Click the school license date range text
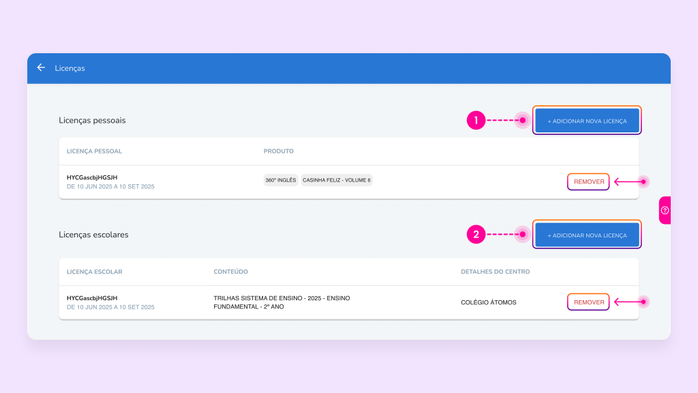Screen dimensions: 698x393 (x=110, y=307)
